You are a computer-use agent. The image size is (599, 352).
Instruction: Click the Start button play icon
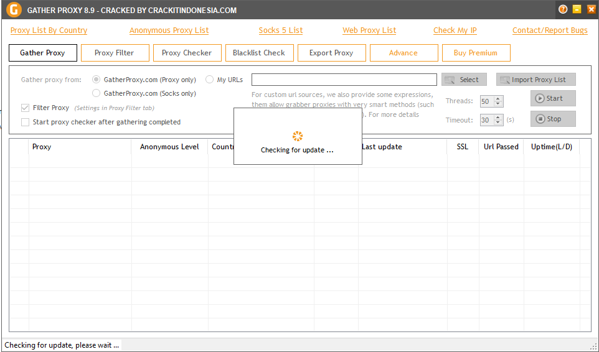(540, 98)
